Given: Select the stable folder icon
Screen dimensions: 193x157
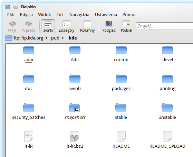Looking at the screenshot, I should click(121, 108).
